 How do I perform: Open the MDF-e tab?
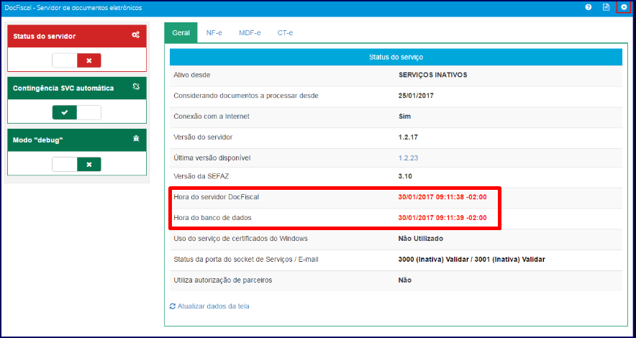coord(250,33)
